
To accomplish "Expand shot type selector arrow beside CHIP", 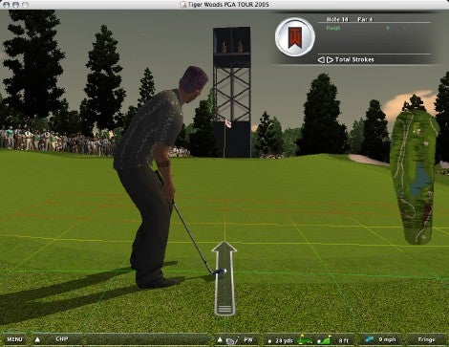I will [x=37, y=339].
